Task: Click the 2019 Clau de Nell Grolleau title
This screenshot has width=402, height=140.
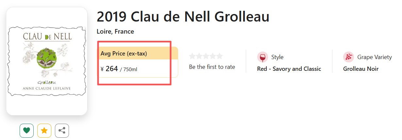Action: tap(183, 17)
